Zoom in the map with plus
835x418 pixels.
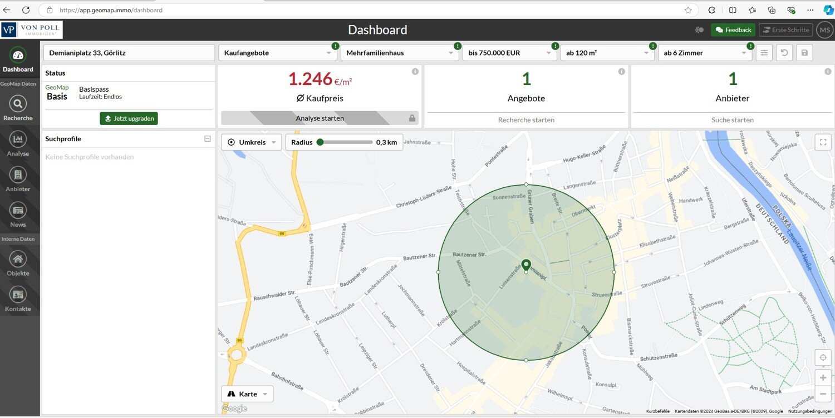(823, 378)
